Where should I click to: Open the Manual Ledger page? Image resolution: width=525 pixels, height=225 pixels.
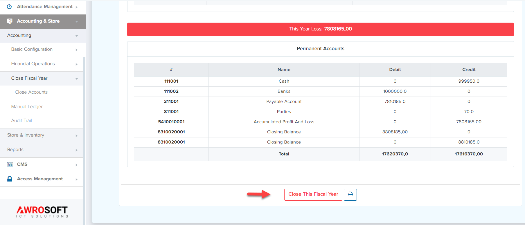pyautogui.click(x=27, y=107)
